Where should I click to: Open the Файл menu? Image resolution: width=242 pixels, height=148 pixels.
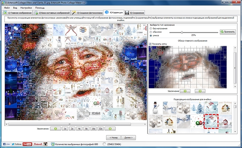pyautogui.click(x=7, y=8)
